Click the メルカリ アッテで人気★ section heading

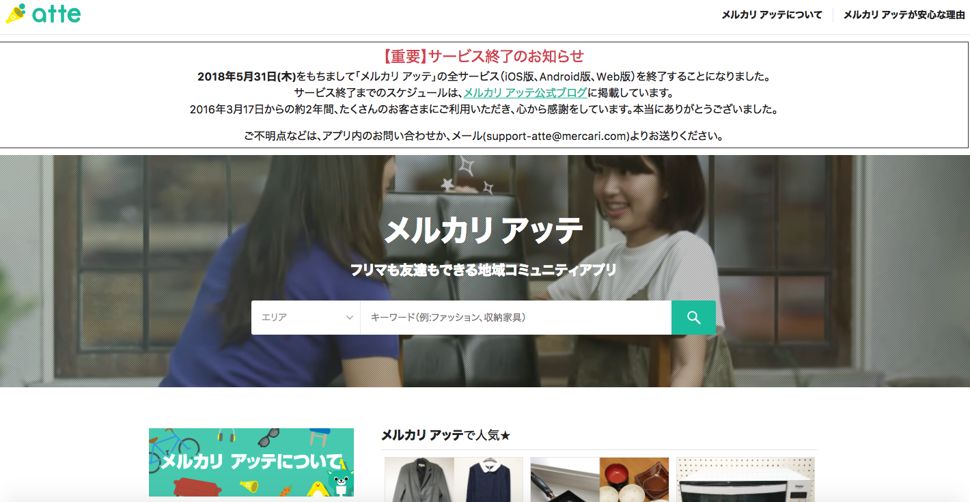(445, 435)
